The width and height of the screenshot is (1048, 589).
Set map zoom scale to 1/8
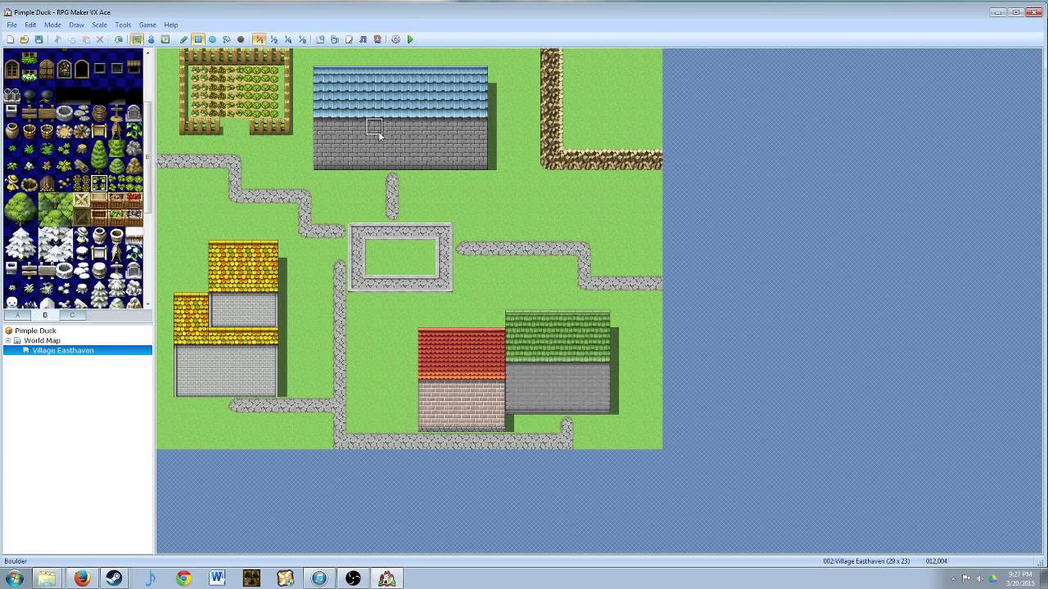[302, 39]
